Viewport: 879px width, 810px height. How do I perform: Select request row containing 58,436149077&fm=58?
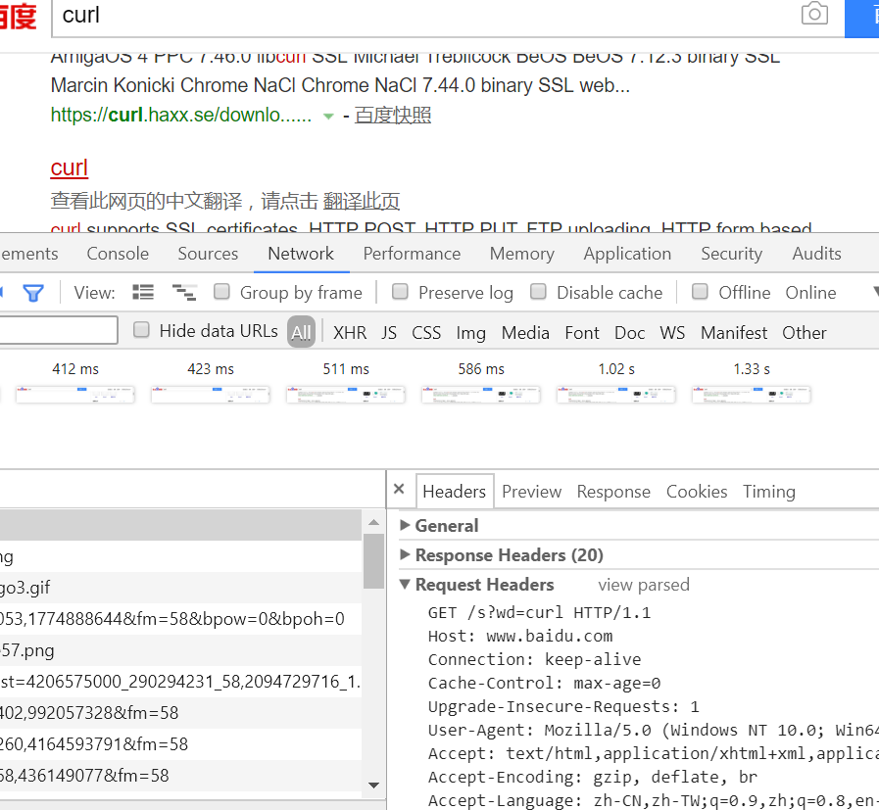point(180,776)
